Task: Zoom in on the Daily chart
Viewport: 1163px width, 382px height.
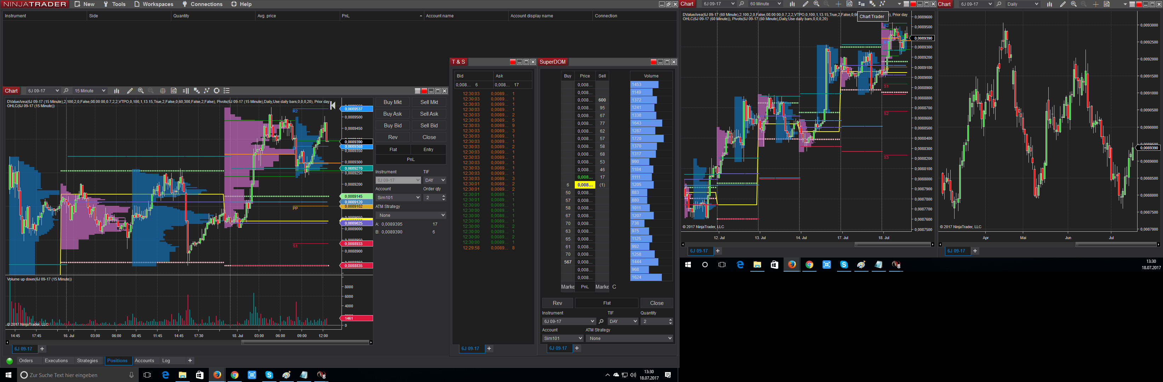Action: (x=1073, y=4)
